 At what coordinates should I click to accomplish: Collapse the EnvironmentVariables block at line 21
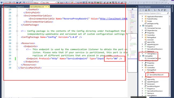tap(17, 16)
